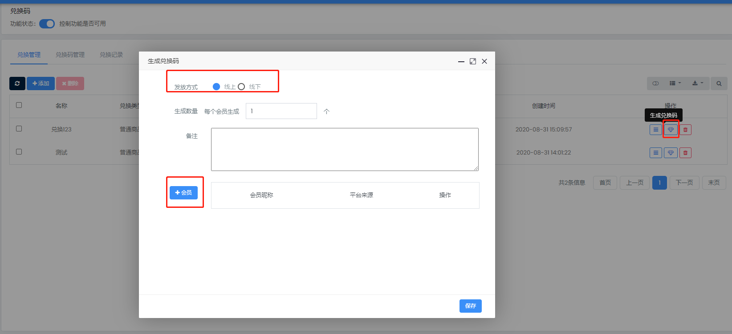Click the diamond generate-code icon for 兑换123
Viewport: 732px width, 334px height.
pyautogui.click(x=671, y=130)
